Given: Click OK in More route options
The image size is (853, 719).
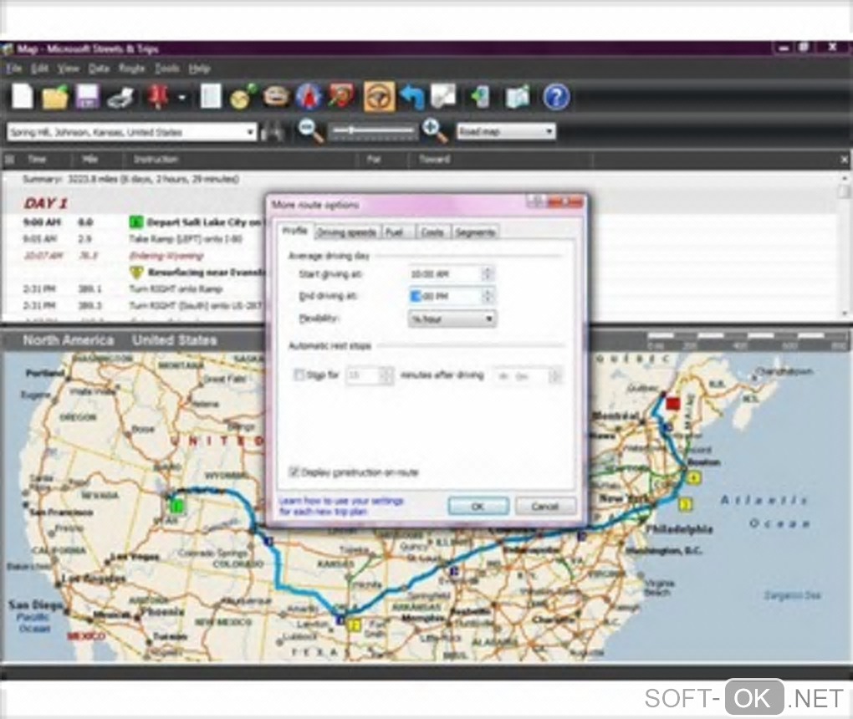Looking at the screenshot, I should [478, 507].
